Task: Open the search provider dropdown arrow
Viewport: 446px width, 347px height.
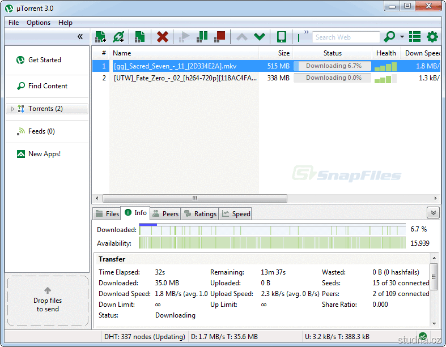Action: [x=402, y=37]
